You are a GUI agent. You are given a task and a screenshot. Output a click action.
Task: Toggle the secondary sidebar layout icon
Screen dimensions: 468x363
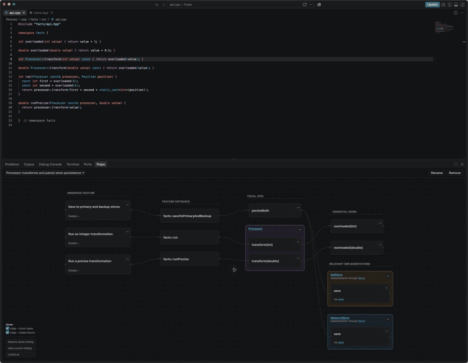[462, 4]
